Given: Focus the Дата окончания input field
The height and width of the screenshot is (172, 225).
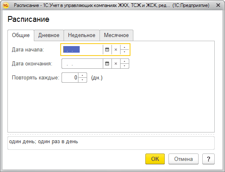Looking at the screenshot, I should tap(83, 64).
